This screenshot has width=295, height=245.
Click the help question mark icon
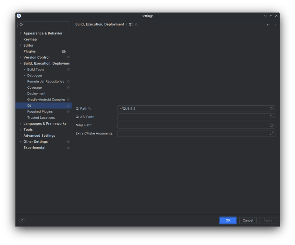[21, 221]
